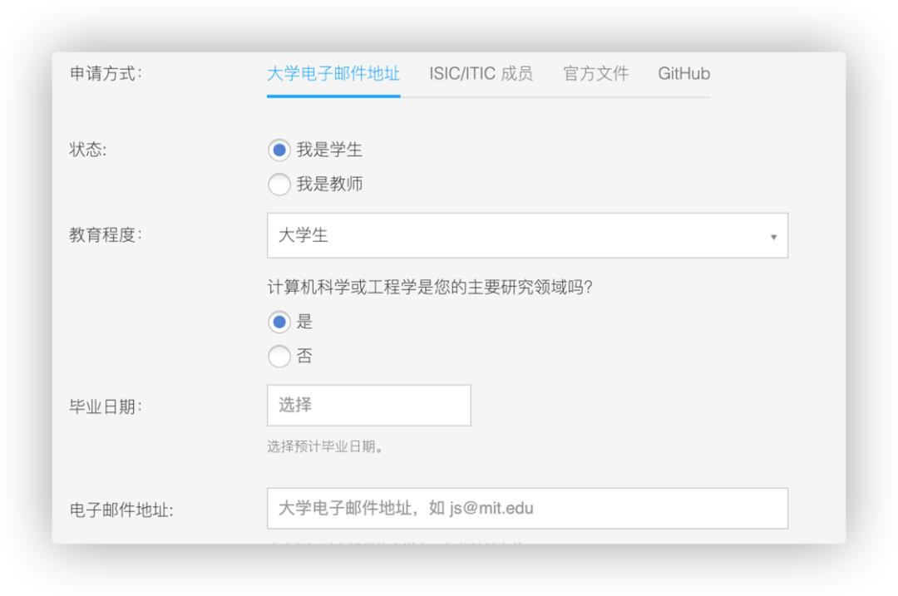The image size is (898, 596).
Task: Select 是 for computer science field question
Action: click(279, 323)
